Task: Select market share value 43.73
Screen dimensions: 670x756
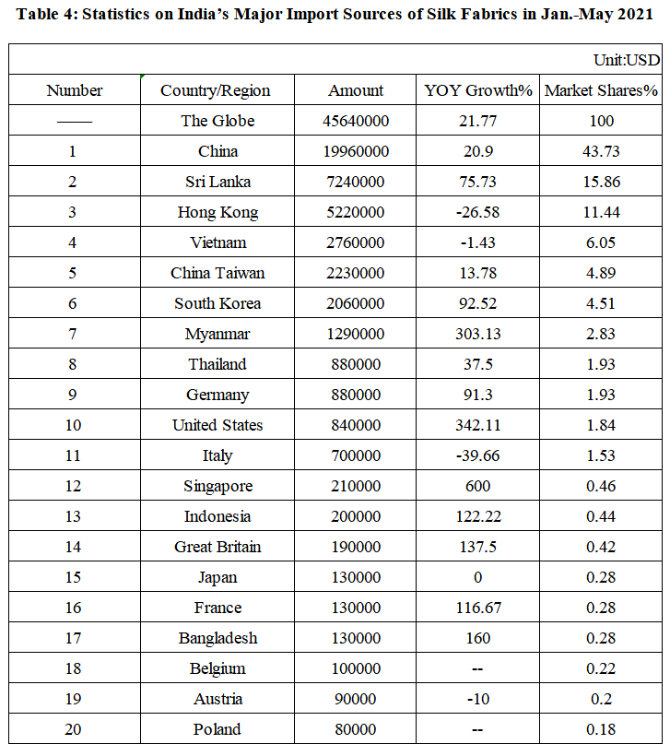Action: [601, 151]
